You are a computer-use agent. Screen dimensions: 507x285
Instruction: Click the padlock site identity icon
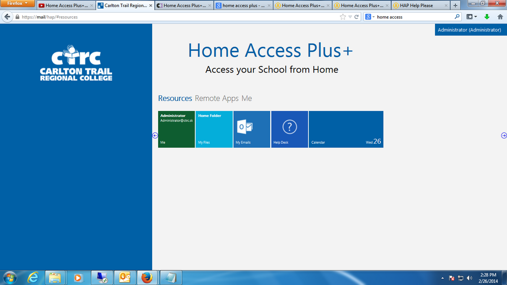click(17, 17)
